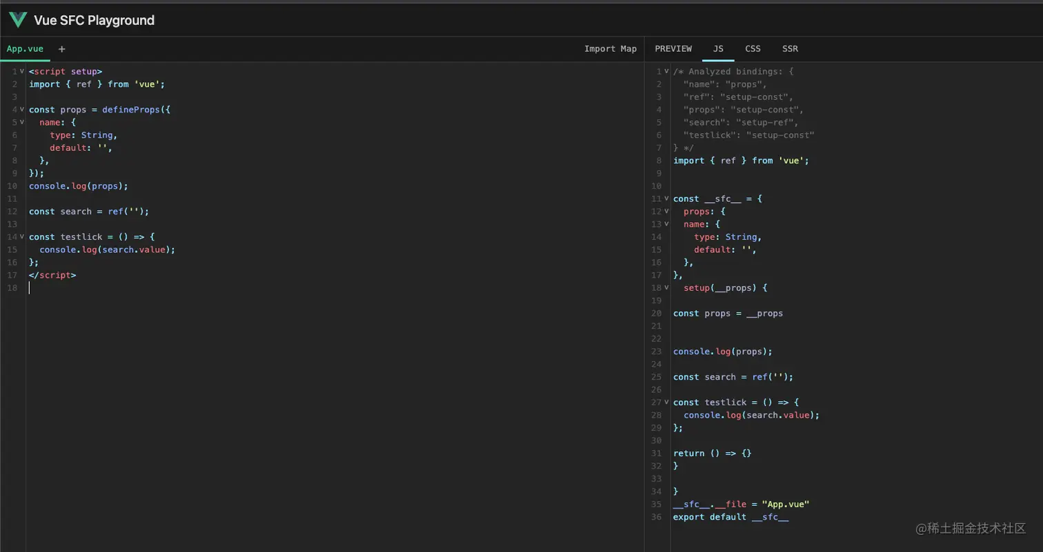Click "import { ref } from 'vue';" in the JS output

click(742, 161)
